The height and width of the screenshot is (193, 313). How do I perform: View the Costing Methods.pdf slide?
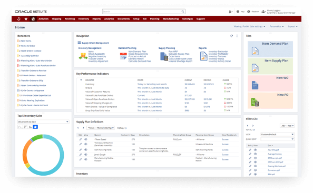255,166
